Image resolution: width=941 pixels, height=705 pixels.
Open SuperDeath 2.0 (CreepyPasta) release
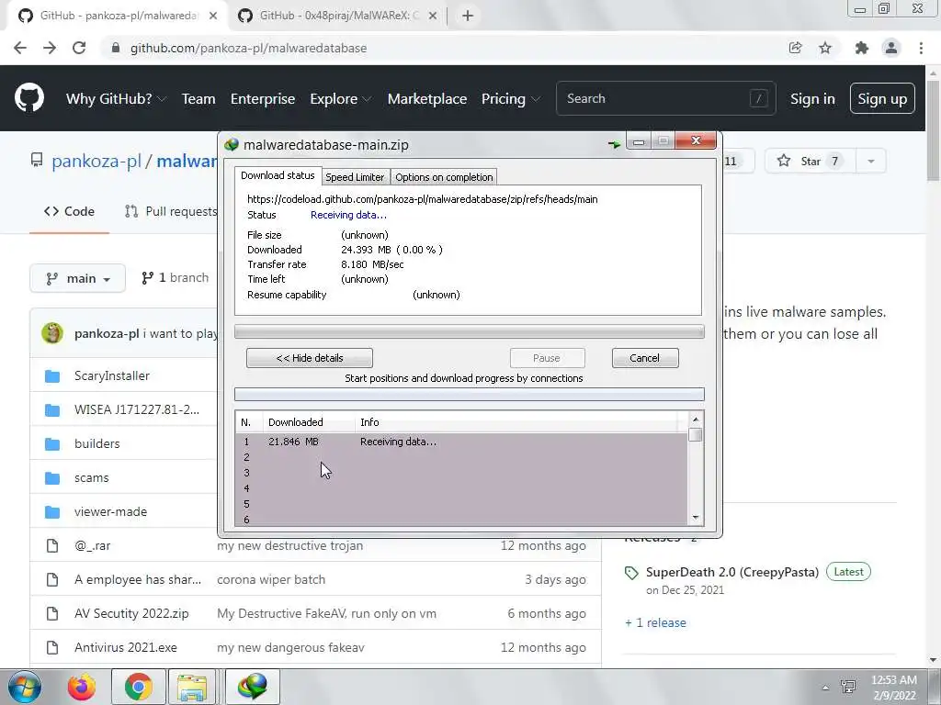[x=732, y=572]
